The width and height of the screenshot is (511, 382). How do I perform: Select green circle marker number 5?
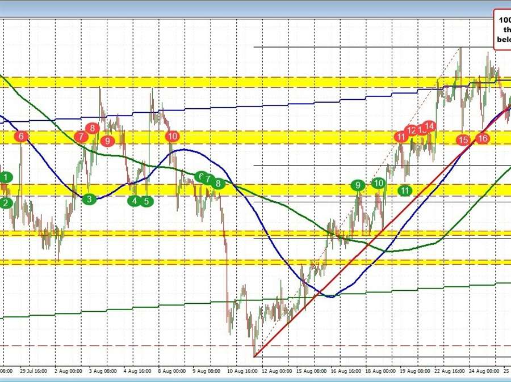pos(146,201)
